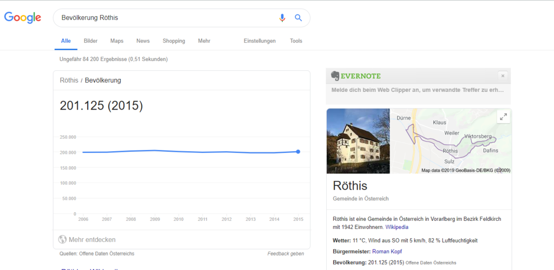Expand the search Tools options
Viewport: 554px width, 270px height.
(296, 41)
